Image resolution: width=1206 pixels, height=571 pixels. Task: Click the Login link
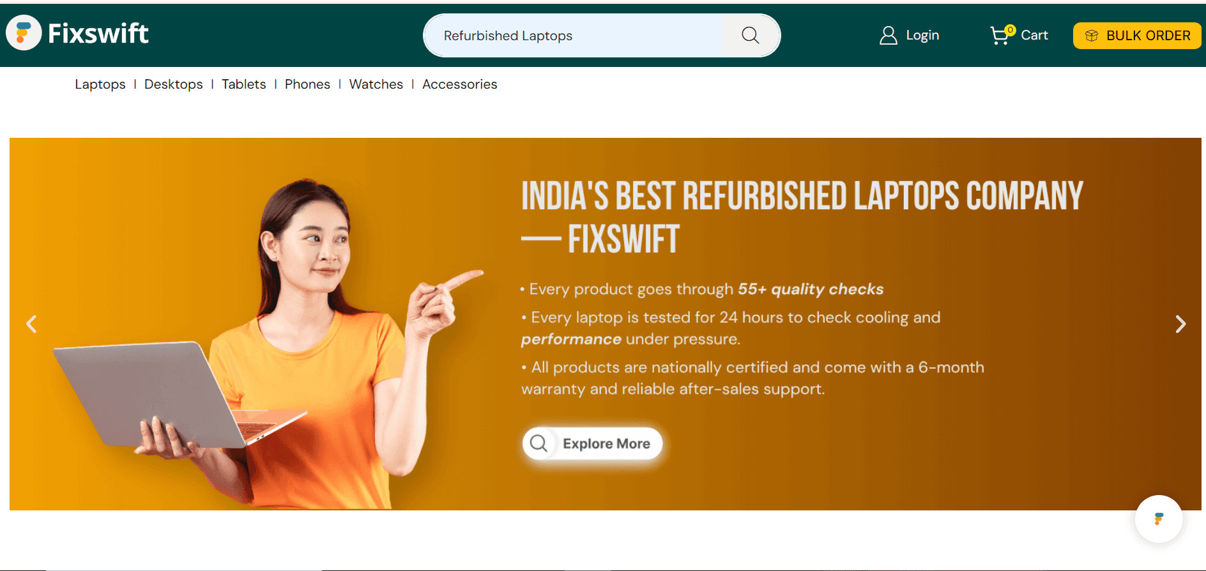(x=922, y=36)
